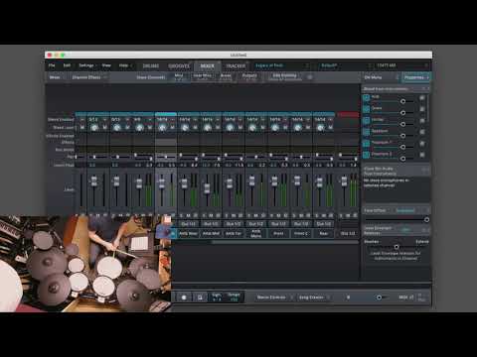Click the icon at right of Kick bleed row
The height and width of the screenshot is (357, 477).
pos(422,98)
